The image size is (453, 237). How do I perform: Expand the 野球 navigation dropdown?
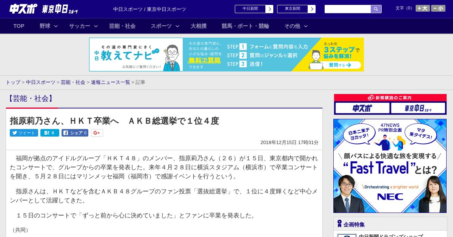[49, 26]
